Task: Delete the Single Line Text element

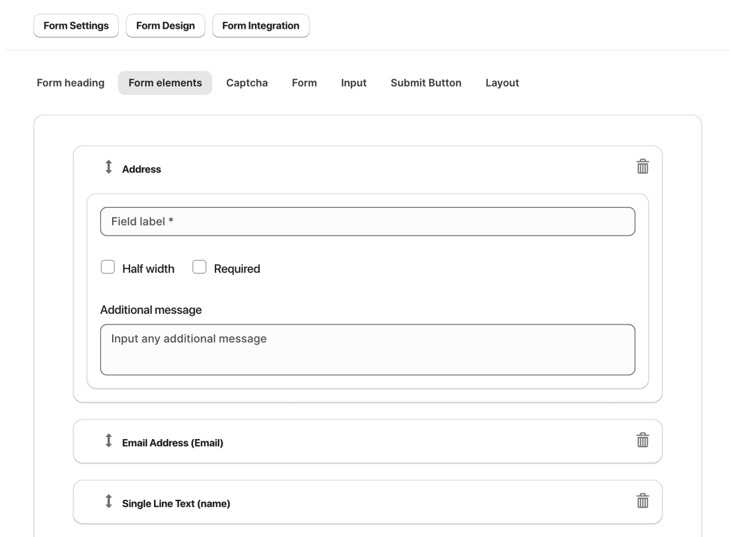Action: [643, 501]
